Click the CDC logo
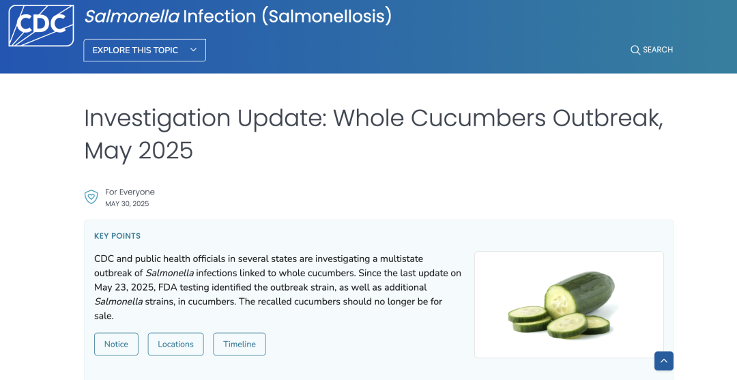Viewport: 737px width, 380px height. pos(42,26)
